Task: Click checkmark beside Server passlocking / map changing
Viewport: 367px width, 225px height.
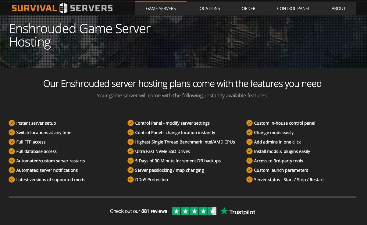Action: [130, 170]
